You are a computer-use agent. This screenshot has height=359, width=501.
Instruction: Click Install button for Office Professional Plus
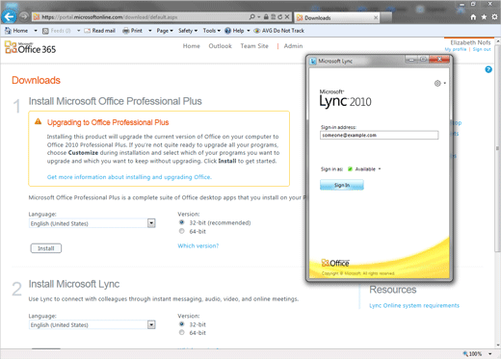click(46, 248)
